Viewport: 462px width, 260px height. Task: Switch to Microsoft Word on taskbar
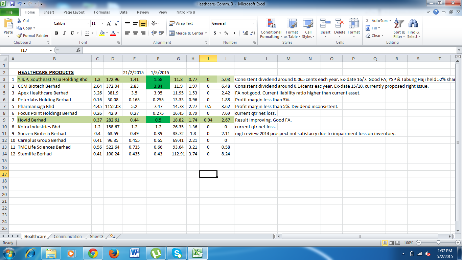(x=135, y=253)
